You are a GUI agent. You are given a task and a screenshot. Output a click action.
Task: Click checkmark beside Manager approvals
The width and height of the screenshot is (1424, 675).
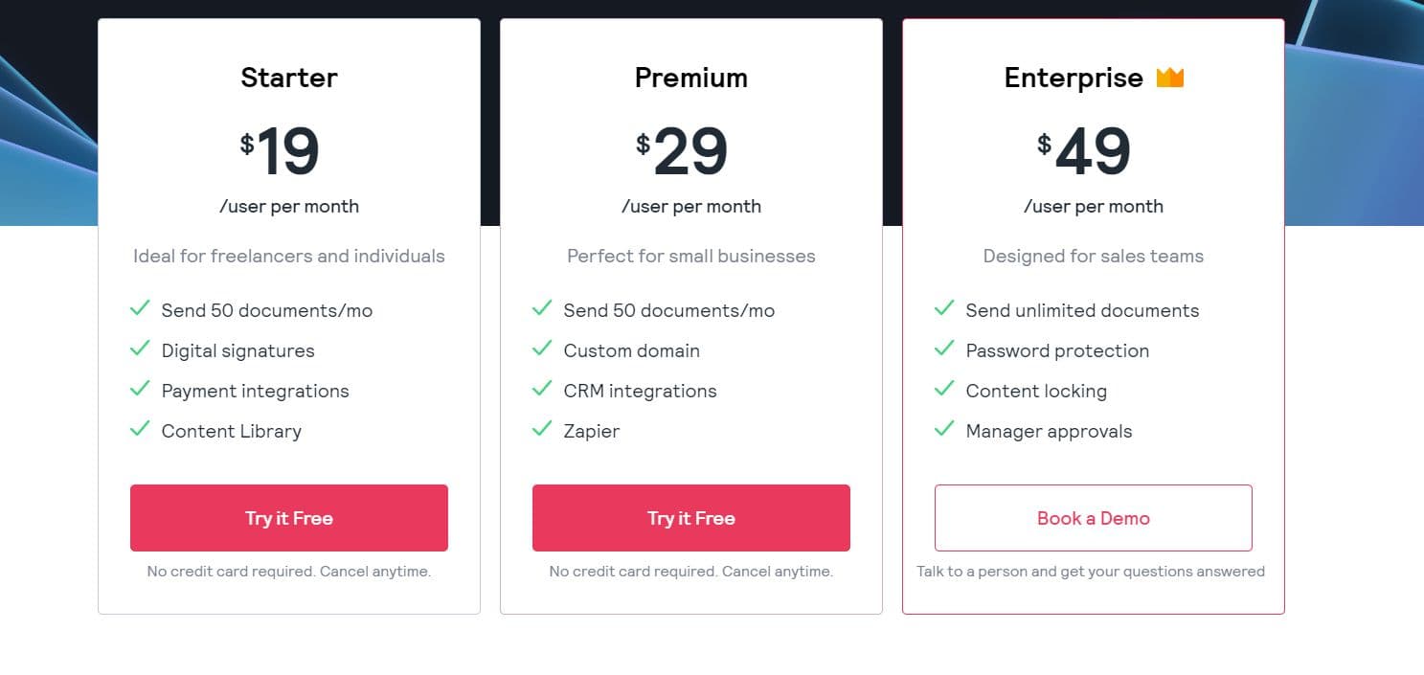tap(944, 429)
